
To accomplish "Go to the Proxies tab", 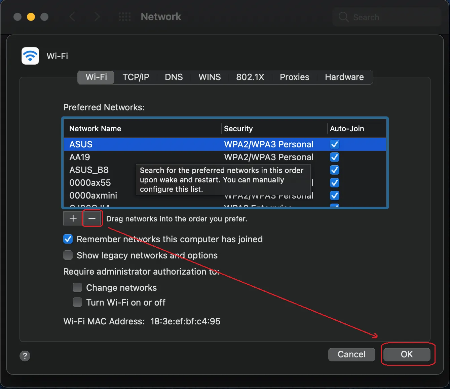I will [294, 77].
